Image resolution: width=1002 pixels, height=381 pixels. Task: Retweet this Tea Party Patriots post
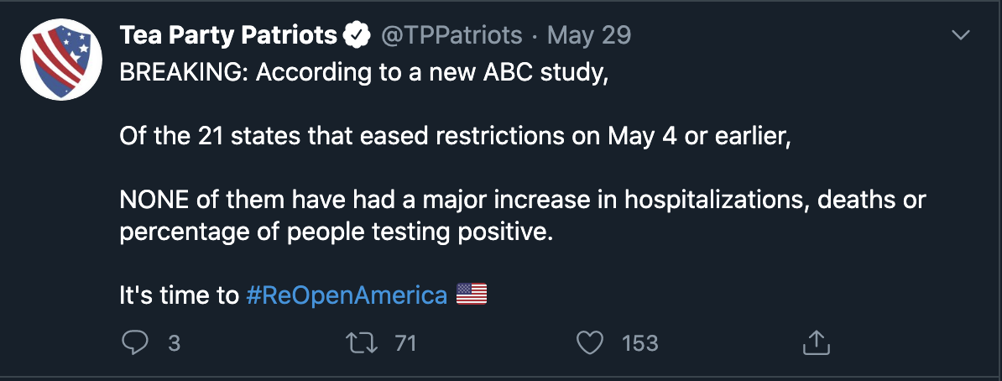point(362,343)
